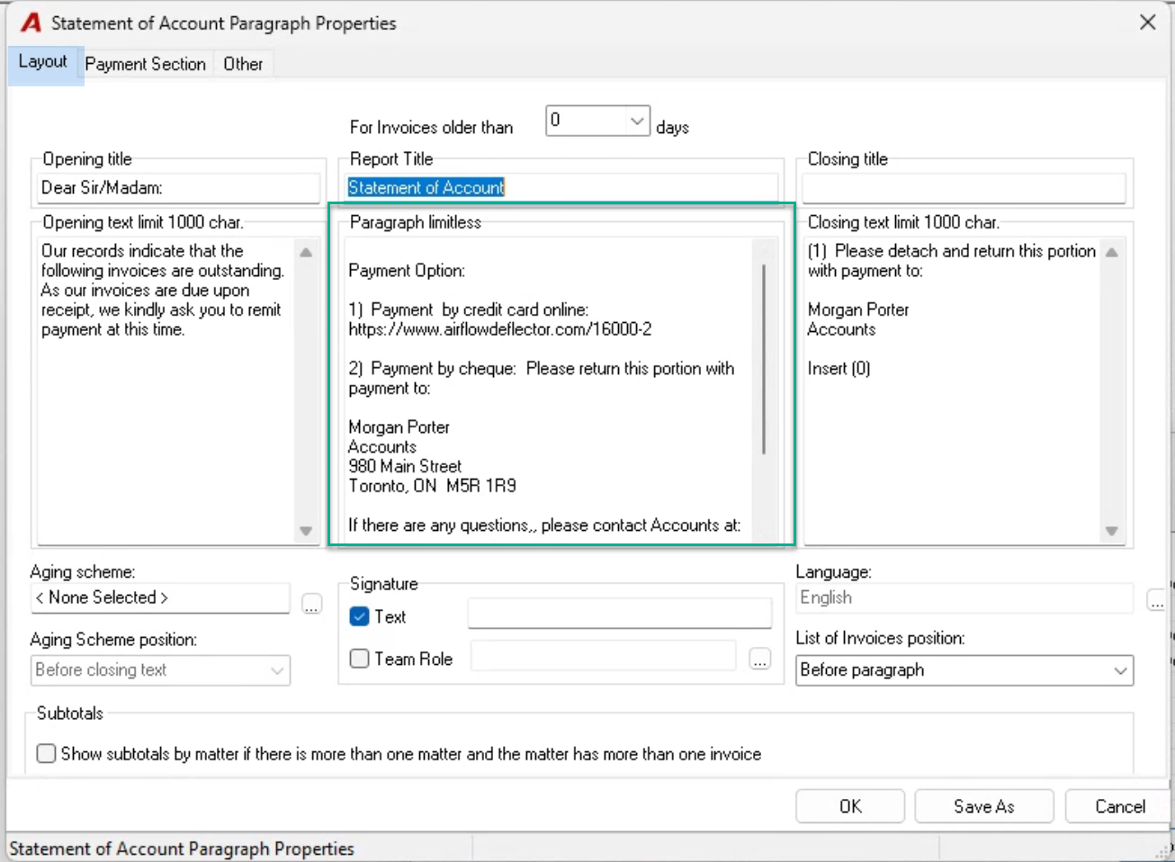Click the empty Closing title field
Screen dimensions: 1175x862
click(x=964, y=188)
